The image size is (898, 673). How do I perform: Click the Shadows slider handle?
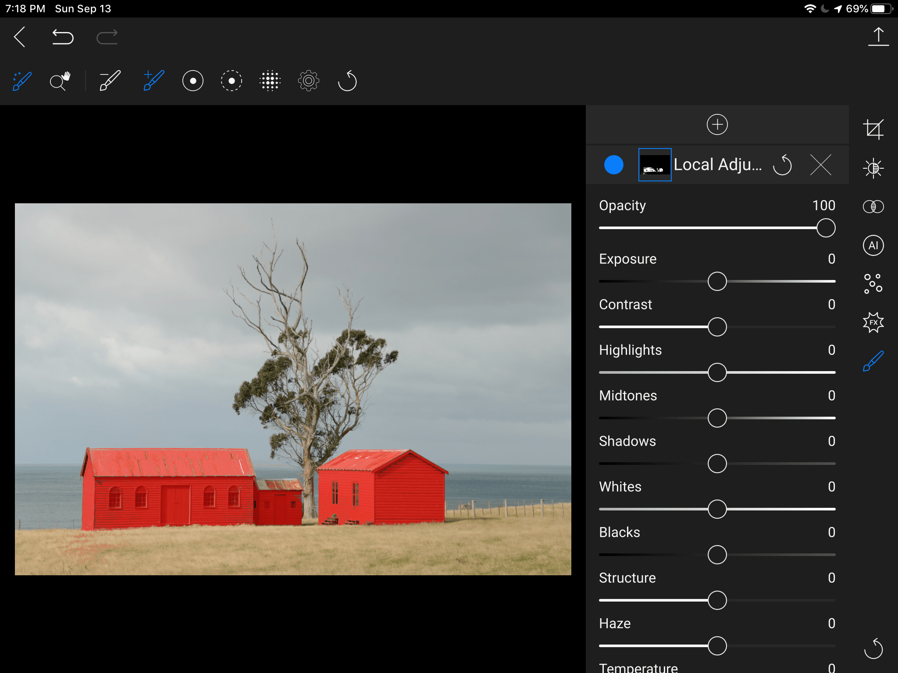coord(717,464)
